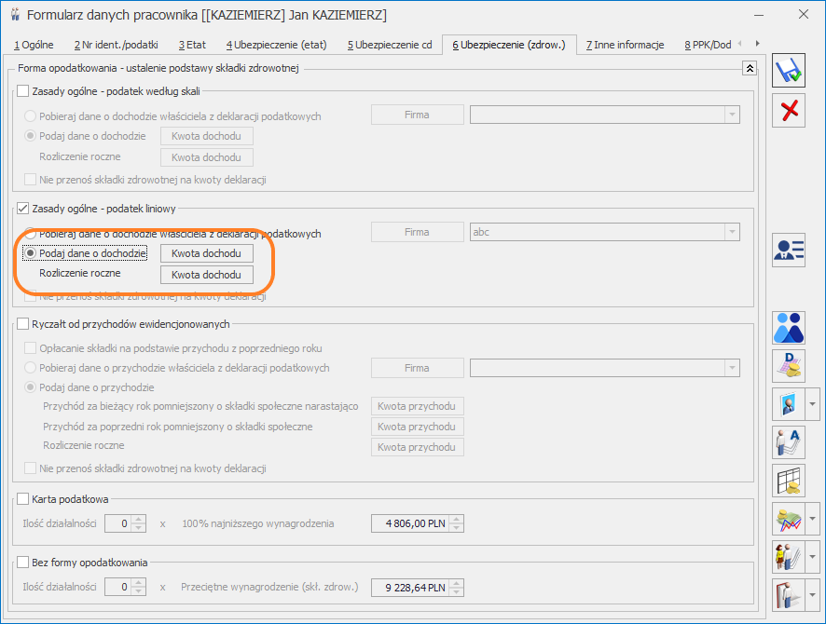Click the 'Ilość działalności' field under Karta podatkowa
The width and height of the screenshot is (826, 624).
[x=118, y=523]
